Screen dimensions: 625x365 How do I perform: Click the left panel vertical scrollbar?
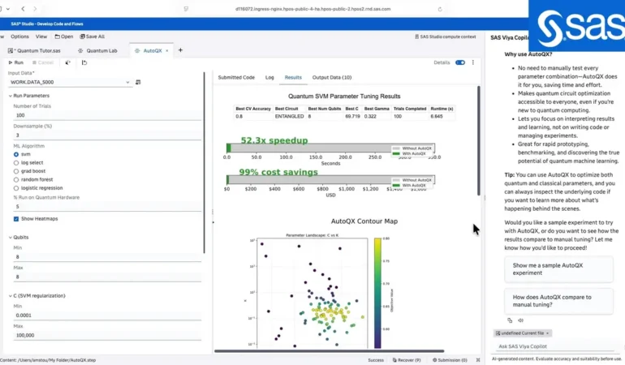pos(205,162)
